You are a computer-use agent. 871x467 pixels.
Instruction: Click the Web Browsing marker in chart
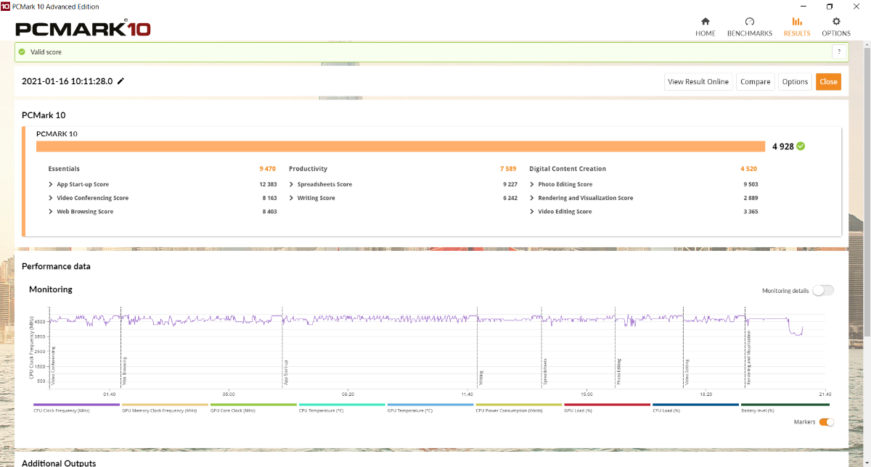(124, 370)
